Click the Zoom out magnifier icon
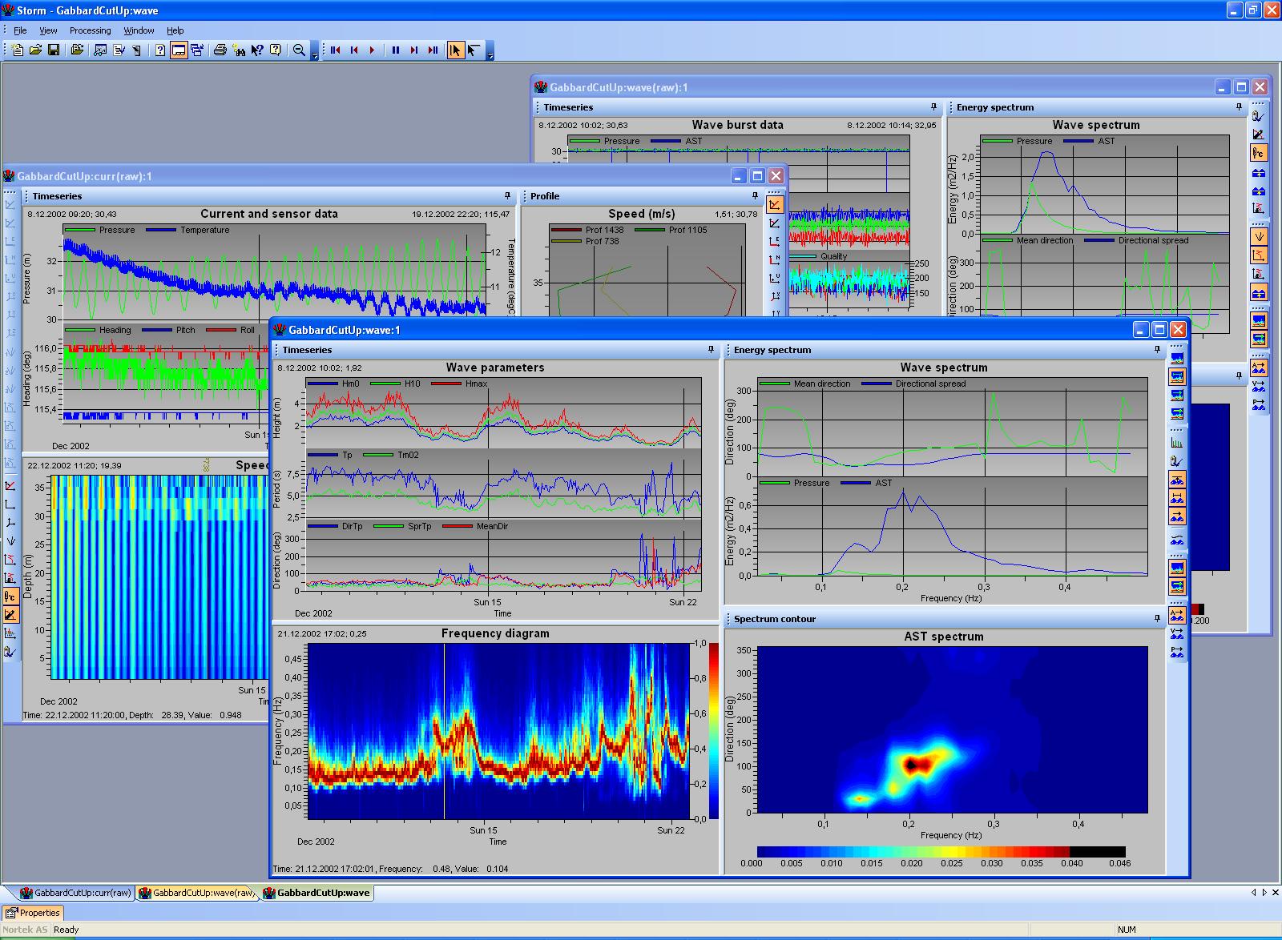1282x940 pixels. tap(299, 50)
